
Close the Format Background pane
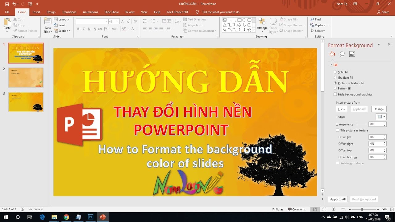[x=389, y=44]
